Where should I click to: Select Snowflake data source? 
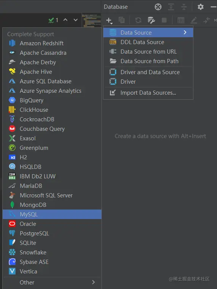pos(52,252)
